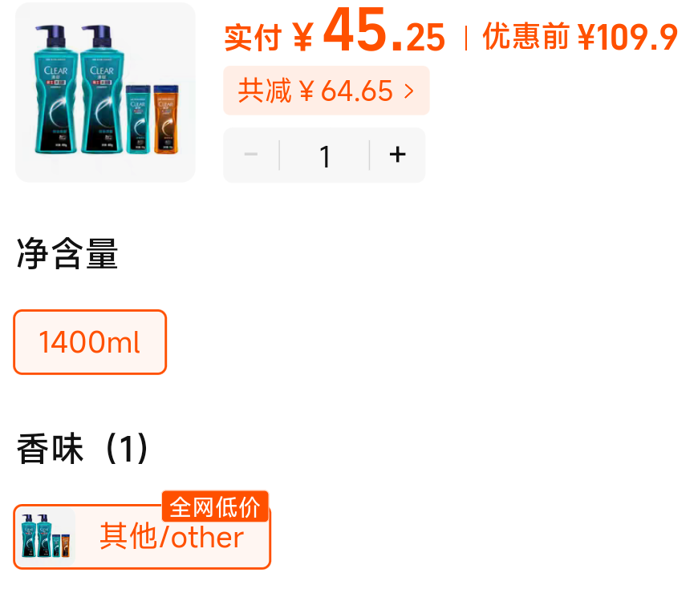The height and width of the screenshot is (589, 698).
Task: Increase quantity with the plus button
Action: tap(397, 155)
